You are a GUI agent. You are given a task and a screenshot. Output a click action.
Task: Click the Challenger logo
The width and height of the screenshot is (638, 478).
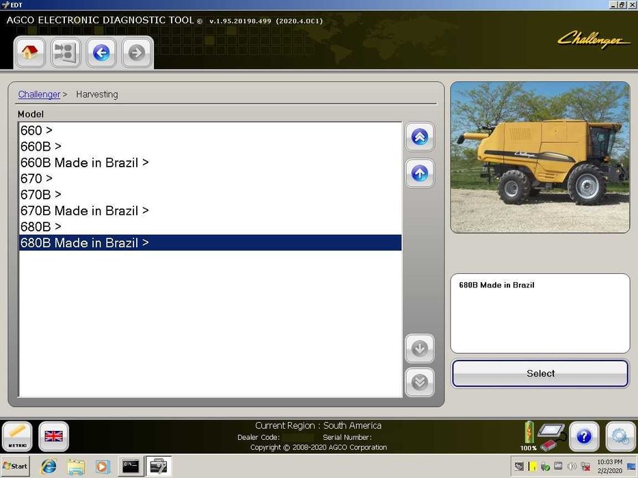(594, 40)
